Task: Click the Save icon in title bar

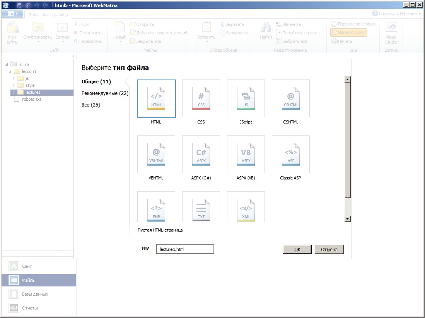Action: (x=19, y=5)
